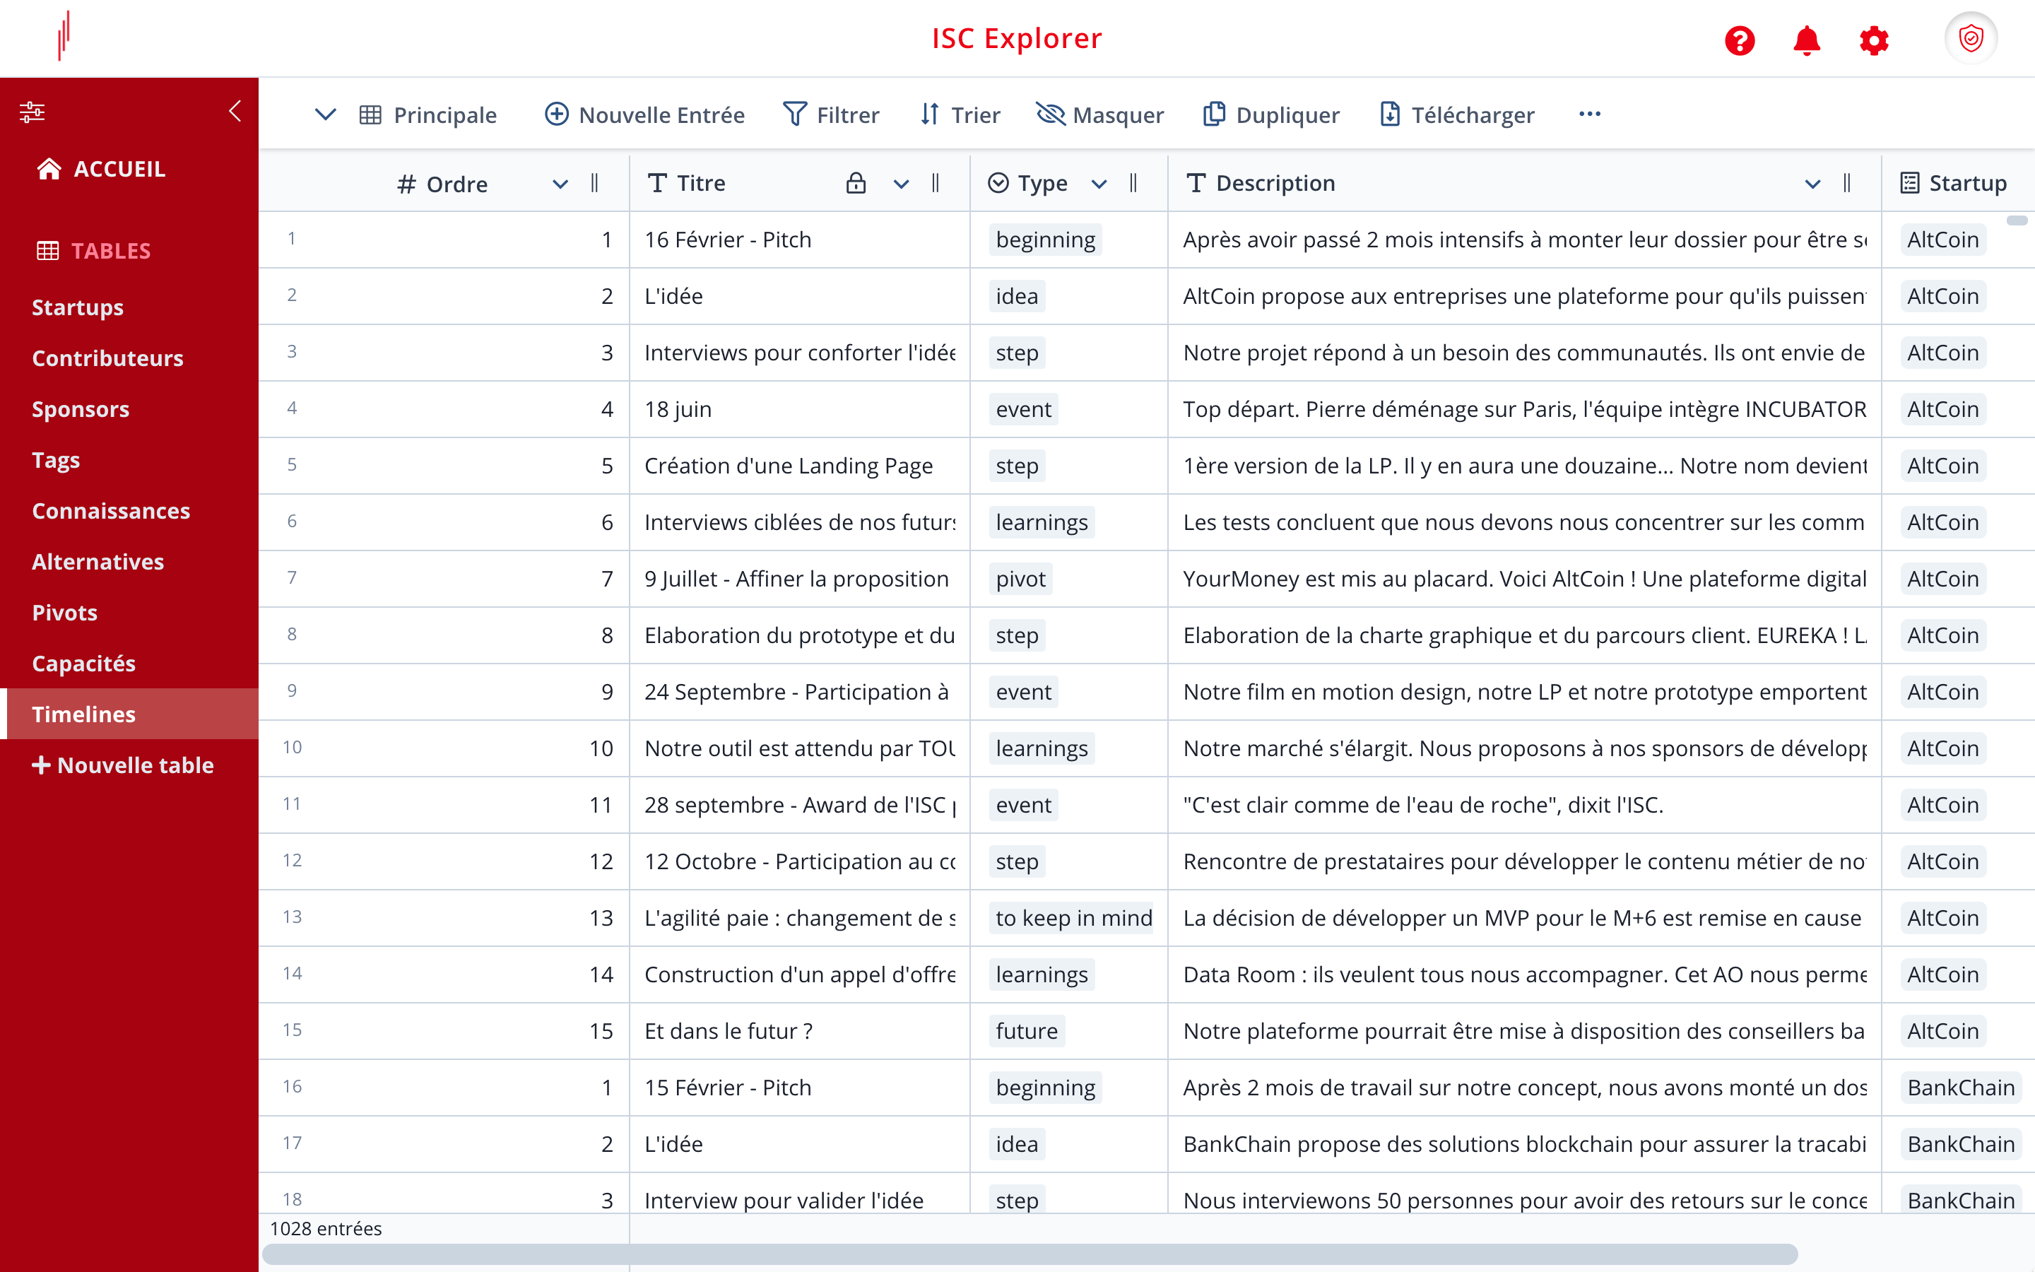2035x1272 pixels.
Task: Click the 'pivot' type tag in row 7
Action: [x=1020, y=579]
